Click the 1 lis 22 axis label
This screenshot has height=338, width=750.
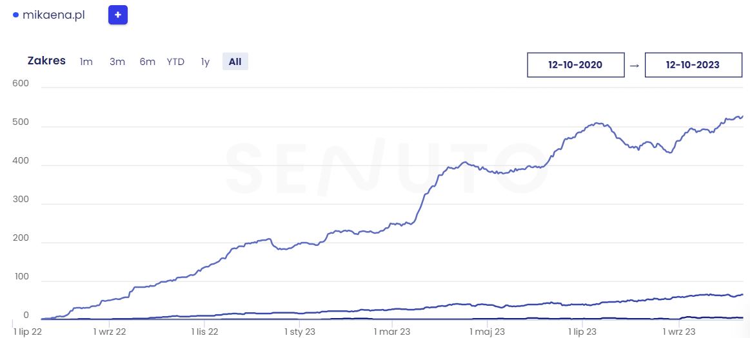205,332
